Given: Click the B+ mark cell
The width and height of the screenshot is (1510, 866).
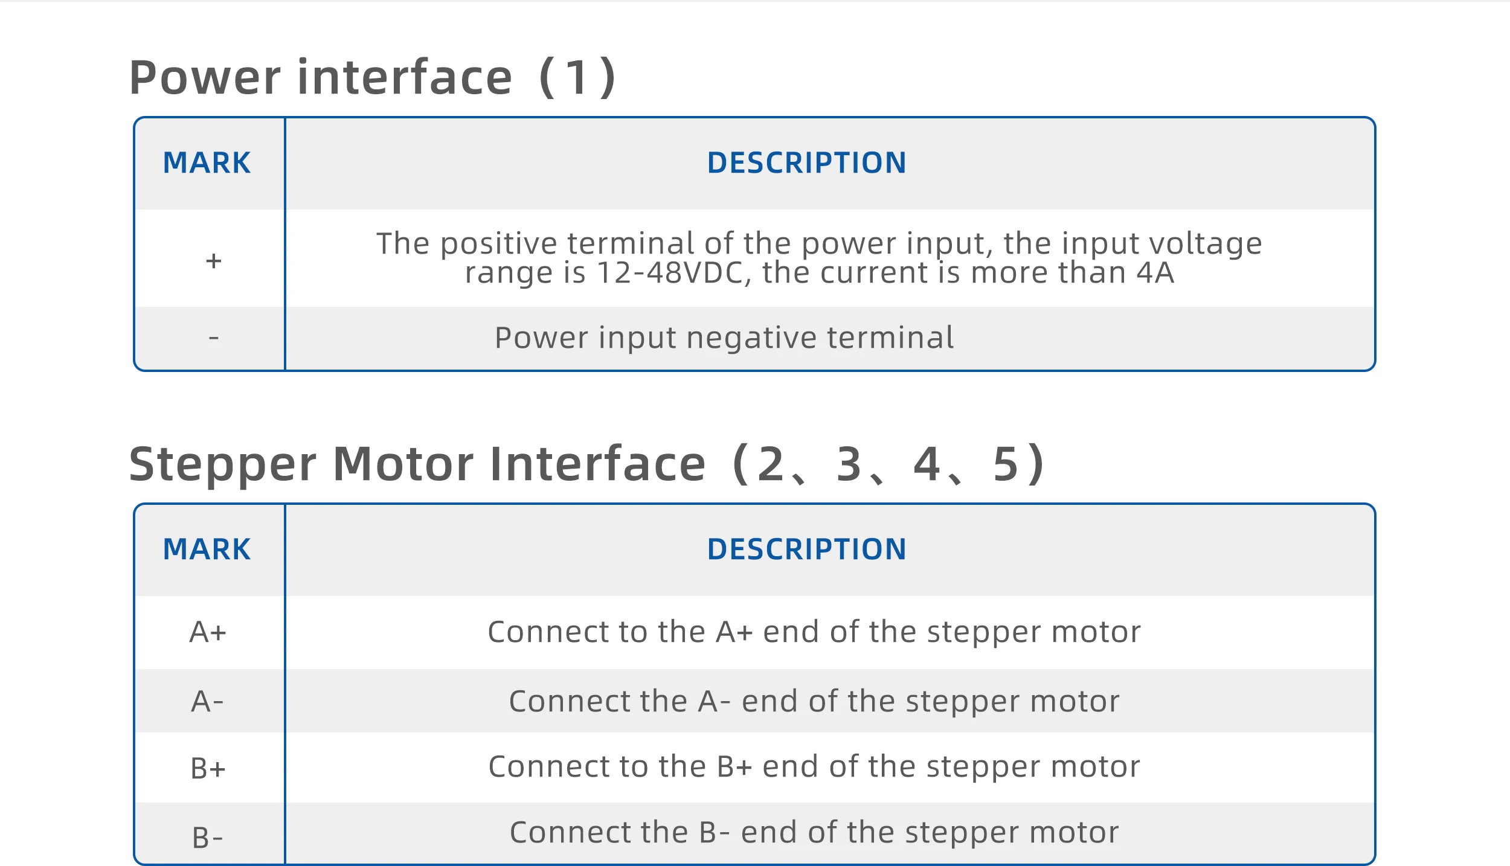Looking at the screenshot, I should point(208,769).
